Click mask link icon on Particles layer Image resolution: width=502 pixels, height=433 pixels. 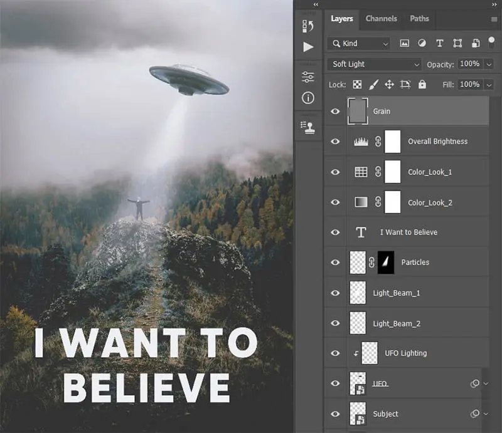pyautogui.click(x=371, y=262)
